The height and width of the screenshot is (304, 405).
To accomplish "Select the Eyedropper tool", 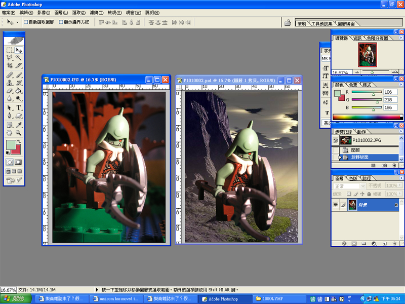I will 19,124.
